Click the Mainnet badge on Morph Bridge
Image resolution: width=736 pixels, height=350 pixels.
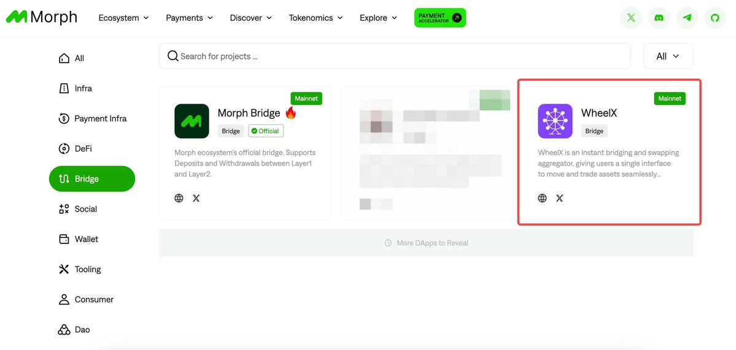pos(306,99)
